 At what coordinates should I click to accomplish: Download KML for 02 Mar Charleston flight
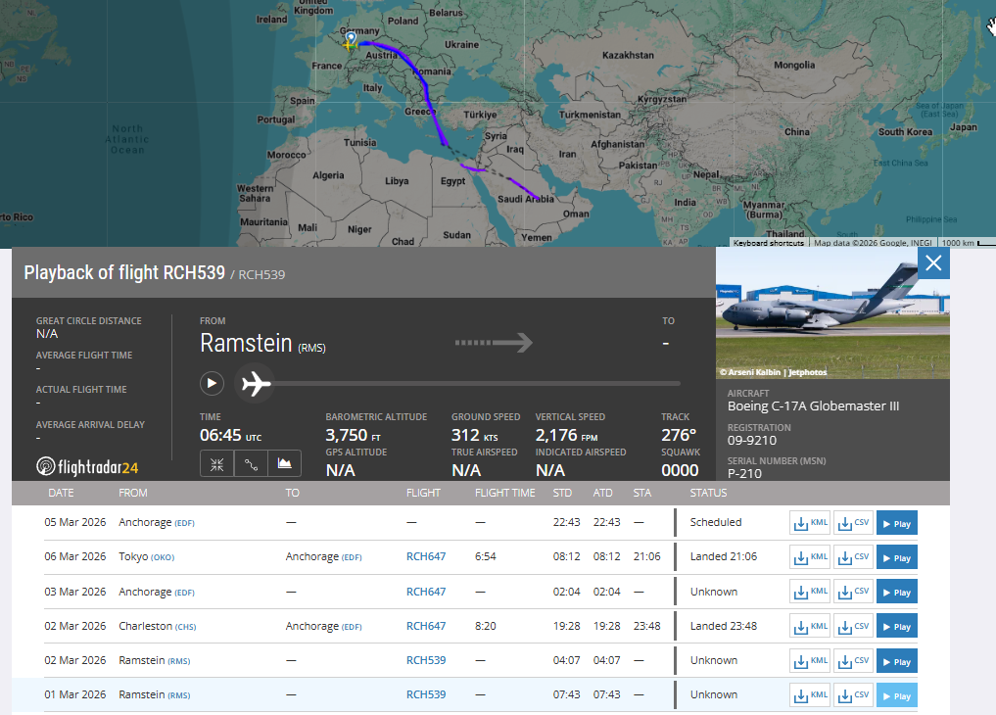click(810, 626)
